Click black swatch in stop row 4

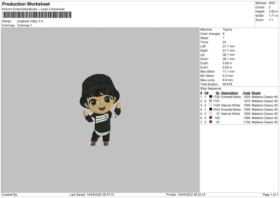[211, 109]
